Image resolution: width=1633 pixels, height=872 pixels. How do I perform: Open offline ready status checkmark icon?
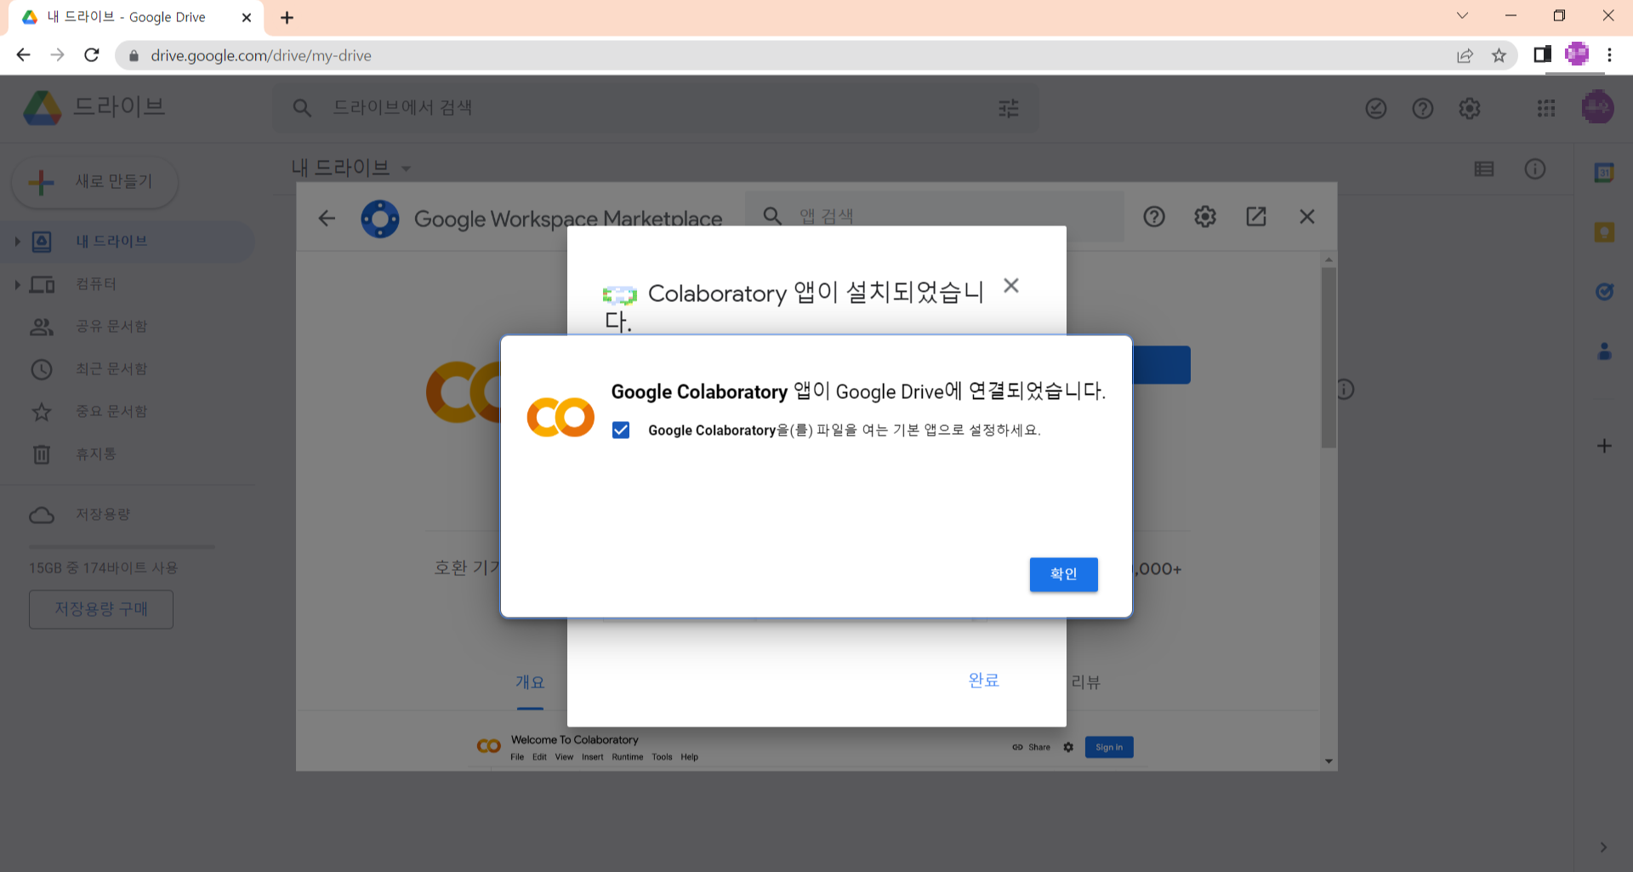[1376, 108]
